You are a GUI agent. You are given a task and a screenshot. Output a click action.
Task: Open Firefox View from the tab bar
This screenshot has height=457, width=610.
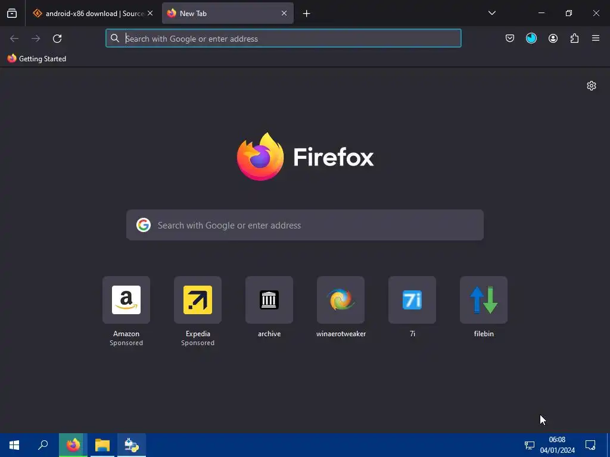(12, 14)
